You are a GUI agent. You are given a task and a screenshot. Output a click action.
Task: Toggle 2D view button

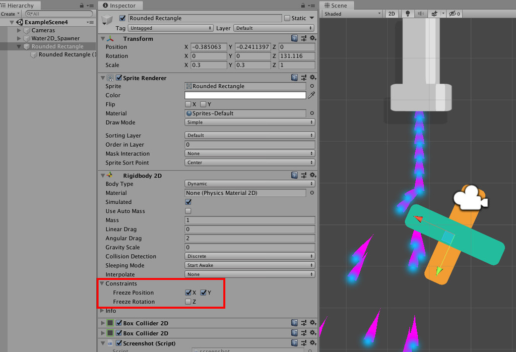pos(392,14)
